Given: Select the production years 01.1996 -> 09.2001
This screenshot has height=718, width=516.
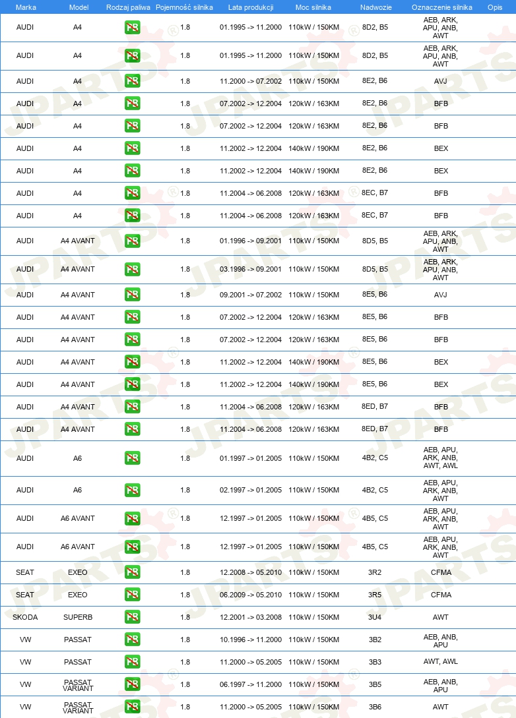Looking at the screenshot, I should 251,241.
